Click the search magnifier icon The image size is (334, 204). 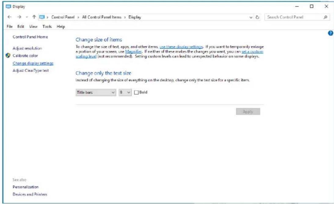pyautogui.click(x=326, y=17)
